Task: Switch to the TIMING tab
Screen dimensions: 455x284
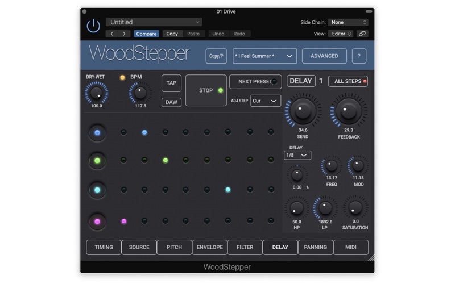Action: tap(104, 247)
